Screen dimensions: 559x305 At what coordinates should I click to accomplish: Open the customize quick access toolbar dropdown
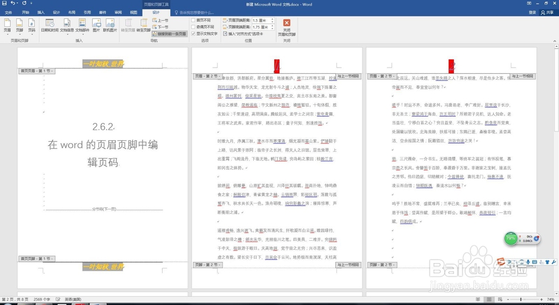(x=31, y=3)
